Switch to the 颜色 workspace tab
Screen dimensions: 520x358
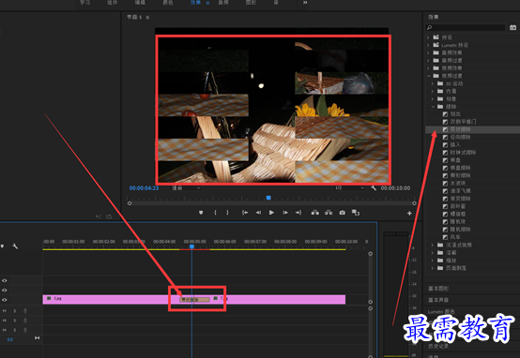coord(168,2)
